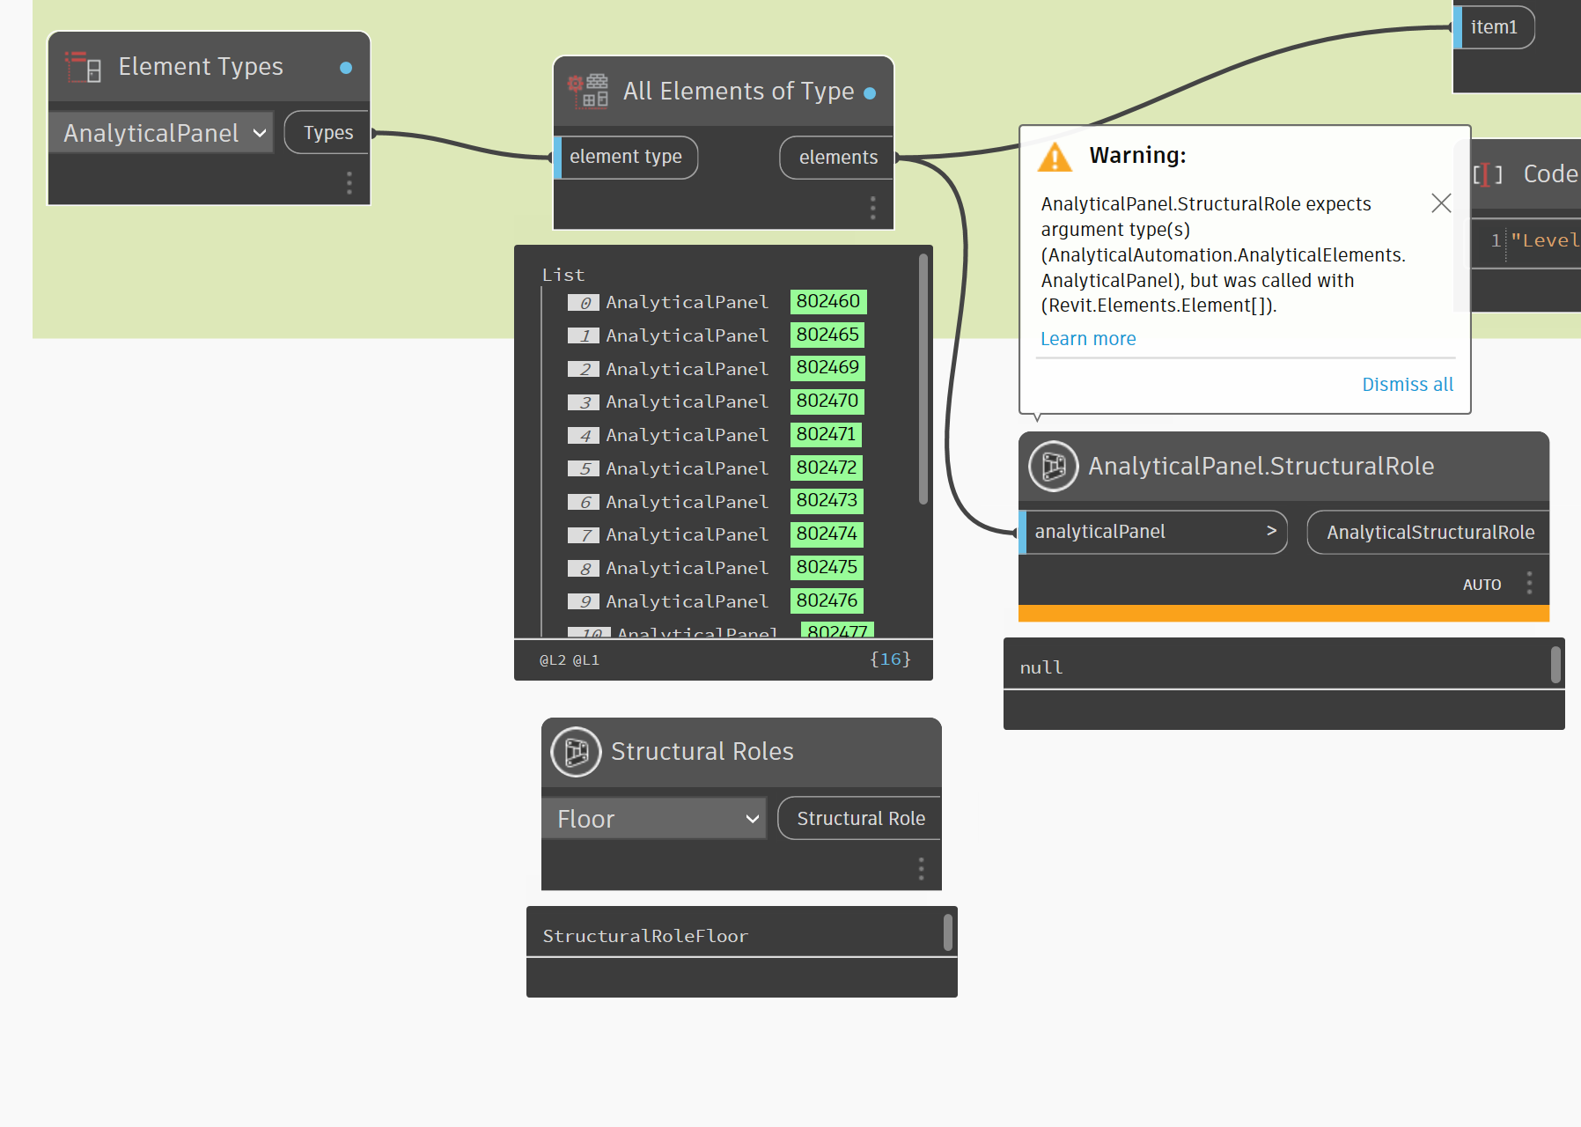
Task: Click the Structural Roles node icon
Action: click(576, 751)
